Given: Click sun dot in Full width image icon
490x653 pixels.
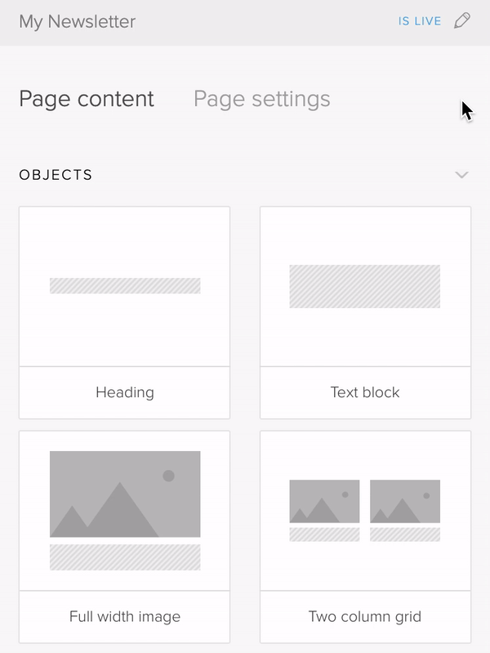Looking at the screenshot, I should [168, 476].
